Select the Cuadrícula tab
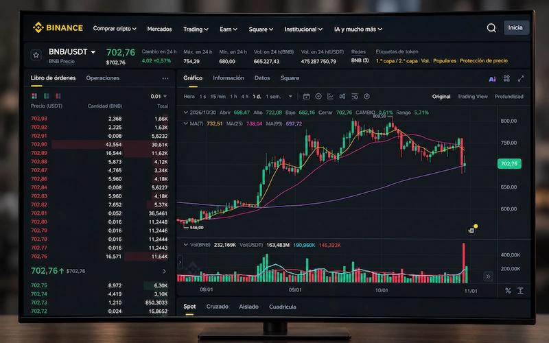The image size is (549, 343). [x=283, y=307]
